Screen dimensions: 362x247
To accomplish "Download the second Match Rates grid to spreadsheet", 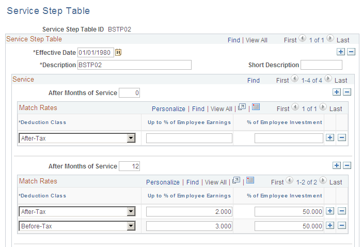I will [250, 181].
